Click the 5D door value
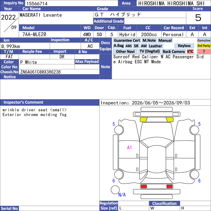The width and height of the screenshot is (211, 211). click(99, 35)
